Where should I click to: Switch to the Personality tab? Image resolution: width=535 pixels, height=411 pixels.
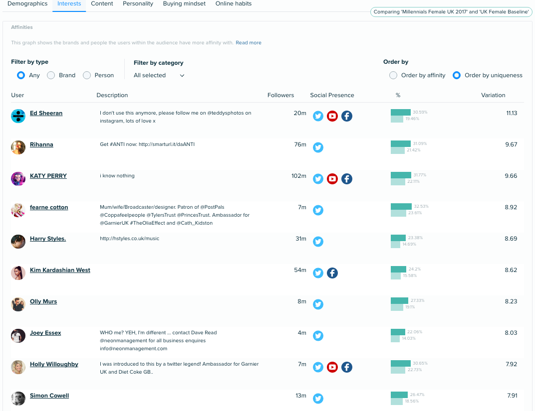pos(138,4)
